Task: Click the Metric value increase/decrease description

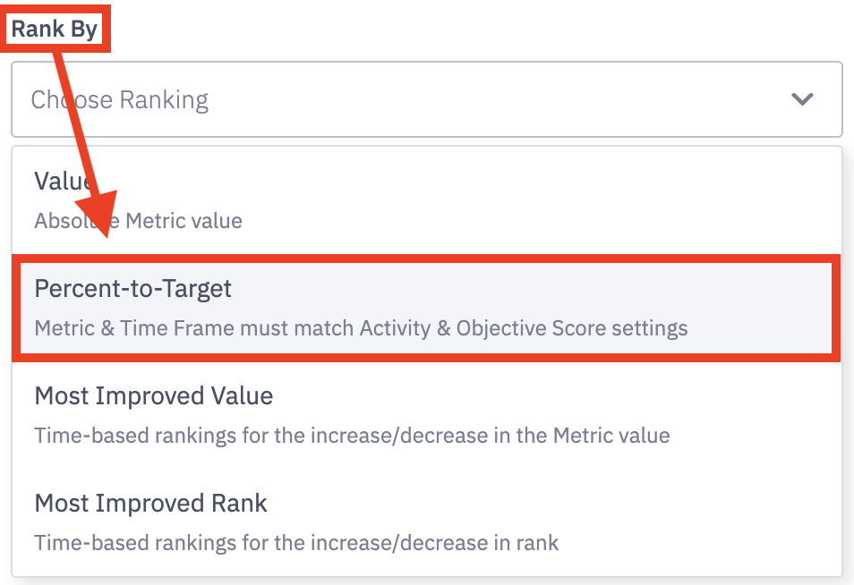Action: point(352,436)
